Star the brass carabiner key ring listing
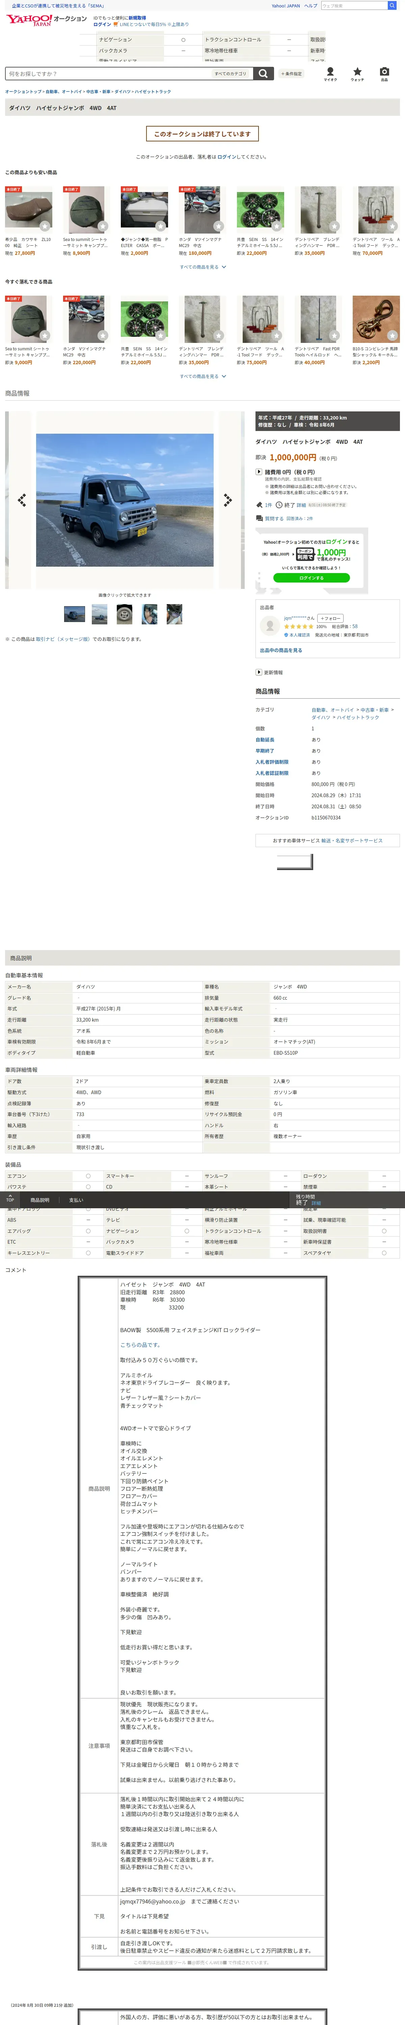The width and height of the screenshot is (405, 2025). 393,336
